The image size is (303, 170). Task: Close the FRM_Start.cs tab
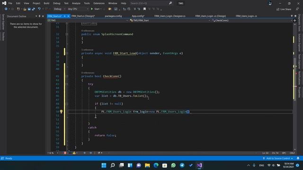tap(68, 16)
